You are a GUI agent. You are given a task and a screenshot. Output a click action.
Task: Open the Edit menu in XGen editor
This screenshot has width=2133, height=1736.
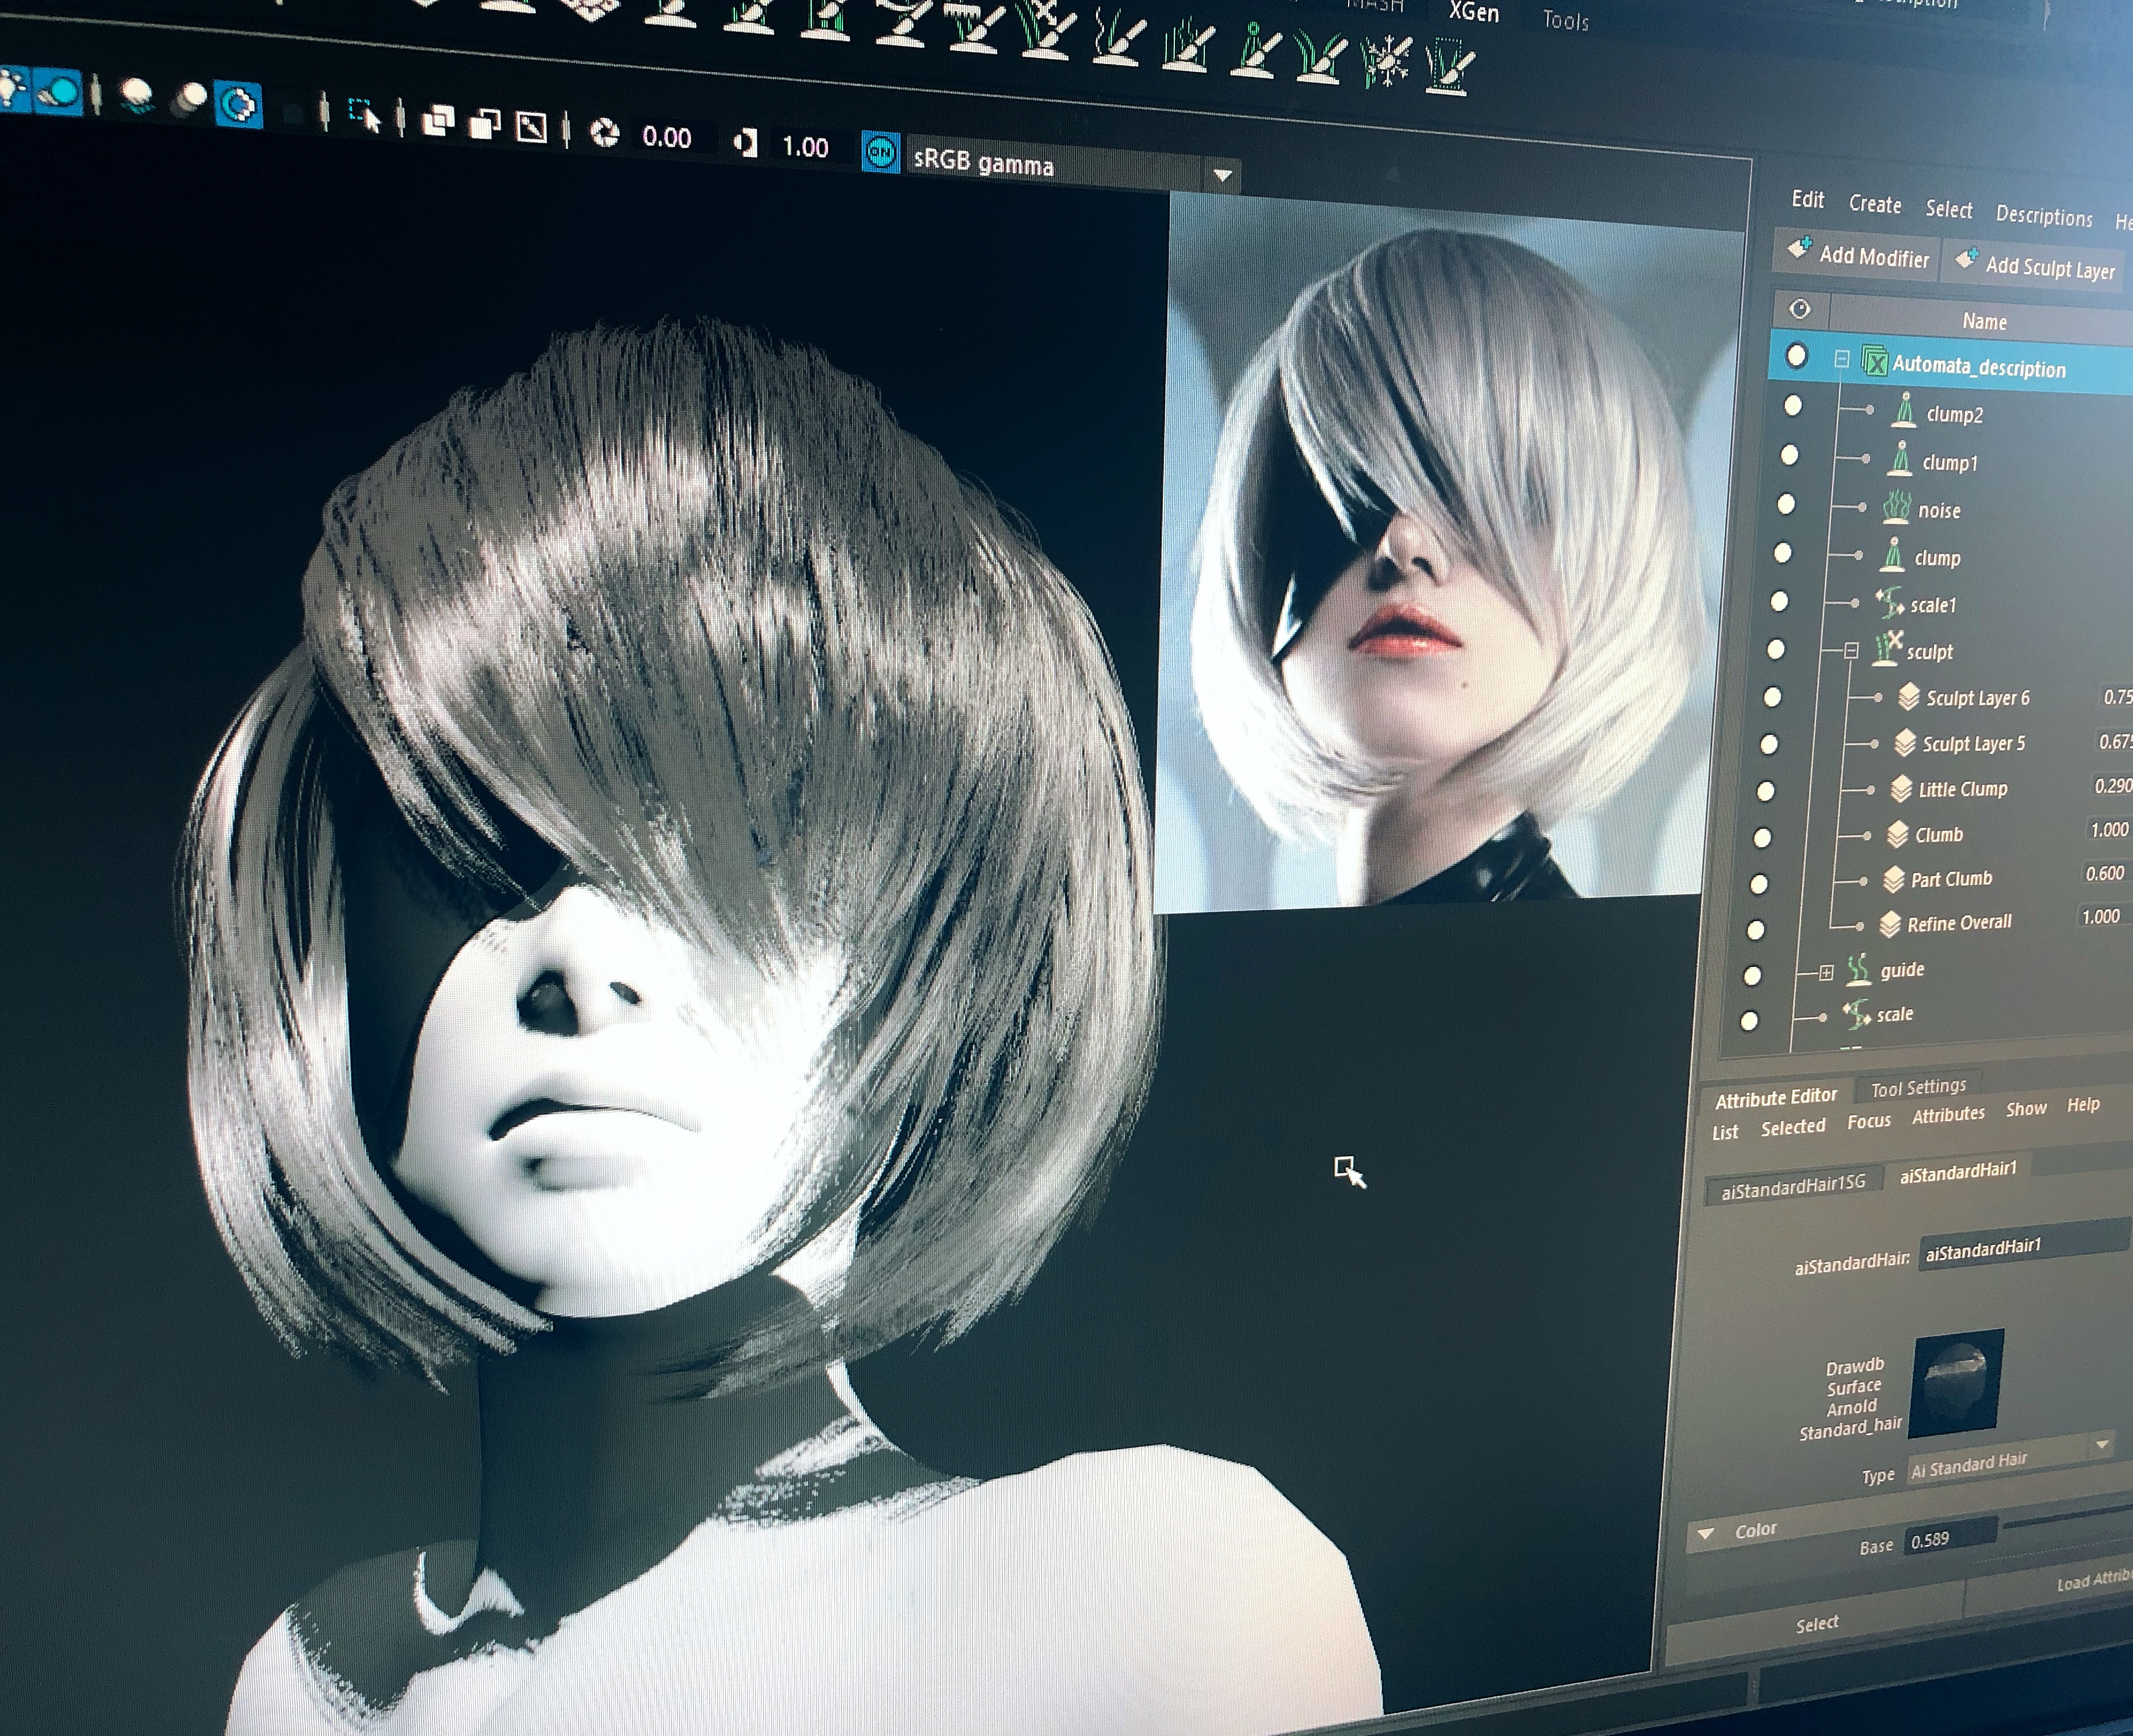coord(1807,199)
